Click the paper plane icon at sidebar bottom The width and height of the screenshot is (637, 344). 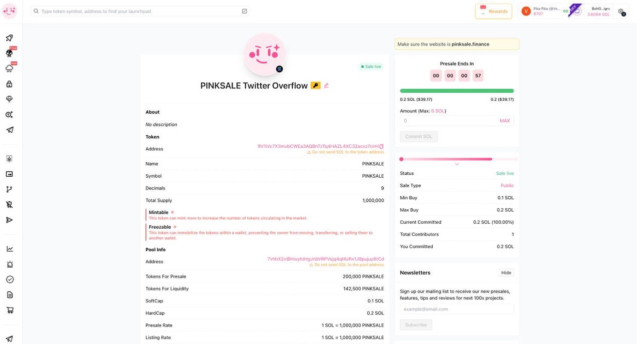click(x=9, y=339)
